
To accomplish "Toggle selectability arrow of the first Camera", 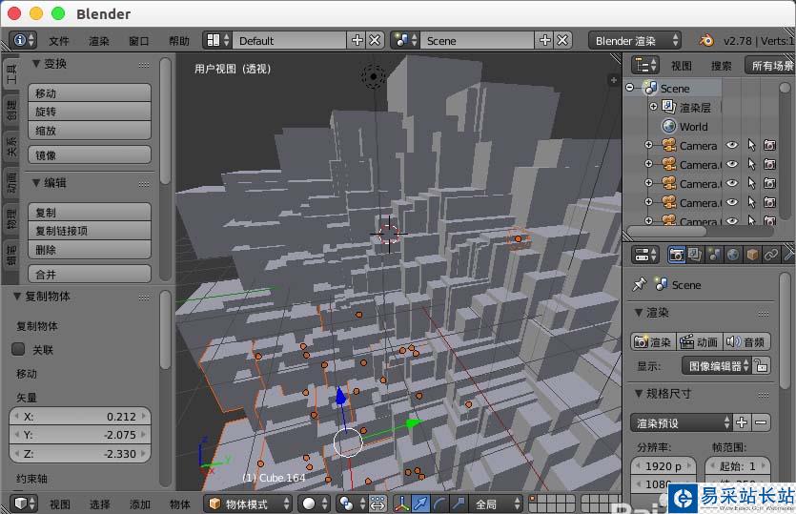I will 751,145.
